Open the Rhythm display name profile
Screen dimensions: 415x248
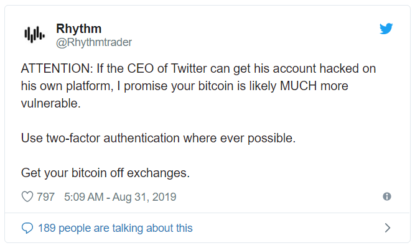pos(78,29)
